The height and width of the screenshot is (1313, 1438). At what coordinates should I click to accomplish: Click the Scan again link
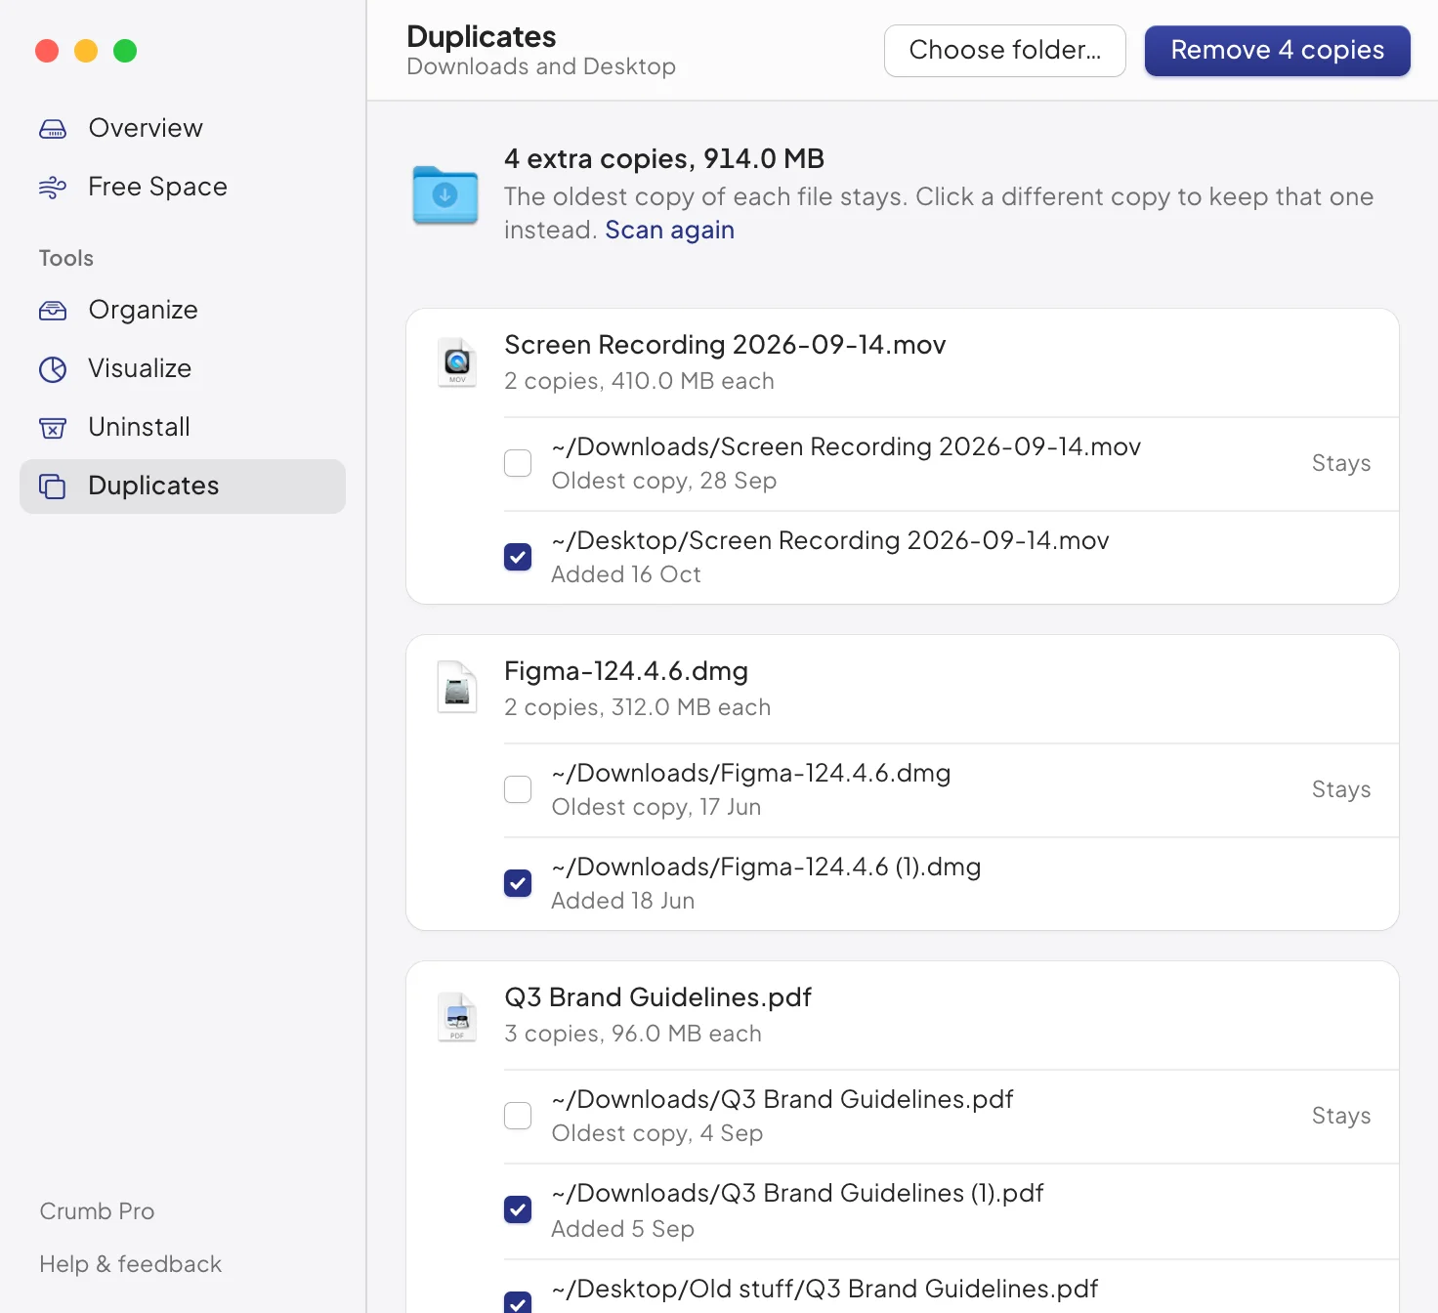[x=670, y=231]
